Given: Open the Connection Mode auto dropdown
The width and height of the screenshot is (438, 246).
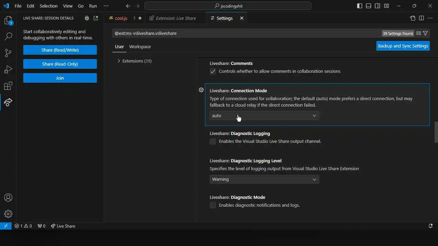Looking at the screenshot, I should click(x=264, y=115).
